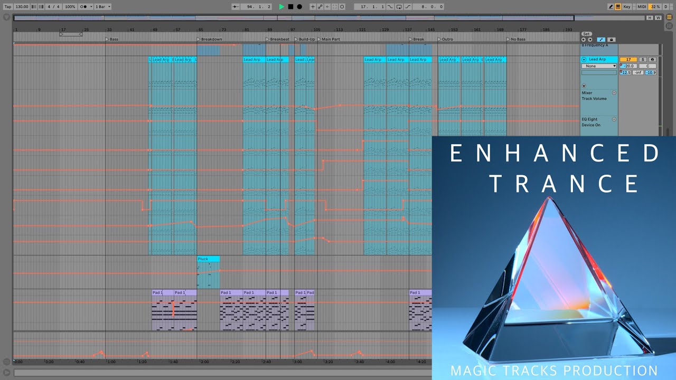Enable MIDI Map Mode

tap(642, 7)
